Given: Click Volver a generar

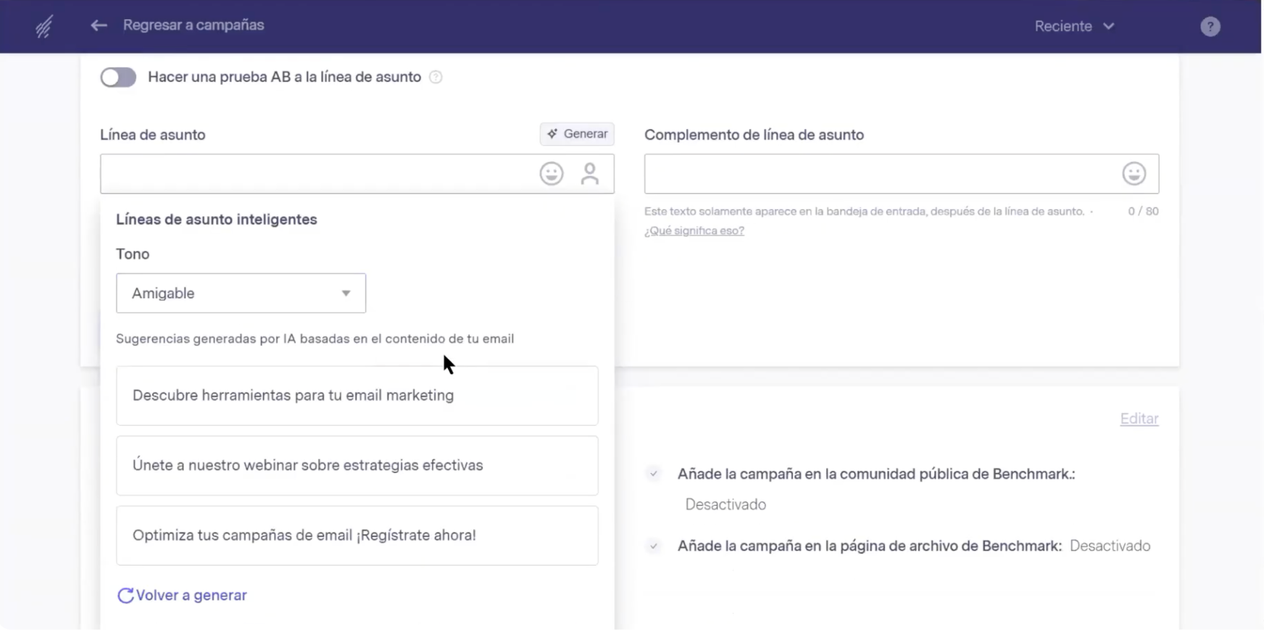Looking at the screenshot, I should click(x=182, y=595).
